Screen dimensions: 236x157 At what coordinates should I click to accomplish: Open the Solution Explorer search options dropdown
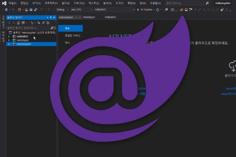click(55, 28)
